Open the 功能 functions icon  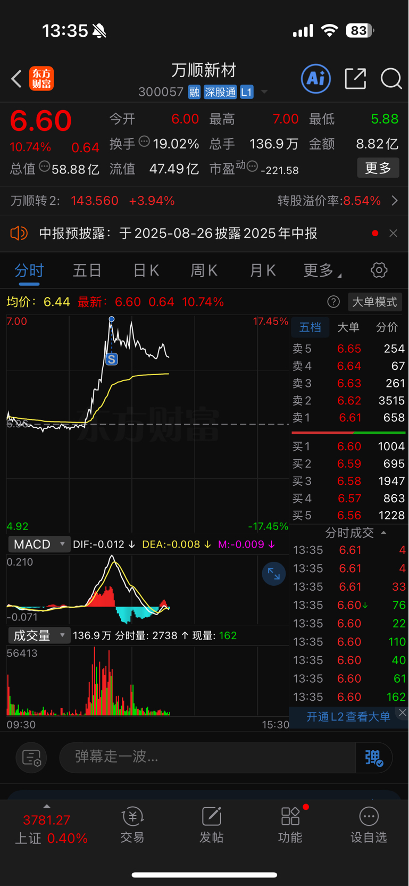(x=290, y=825)
